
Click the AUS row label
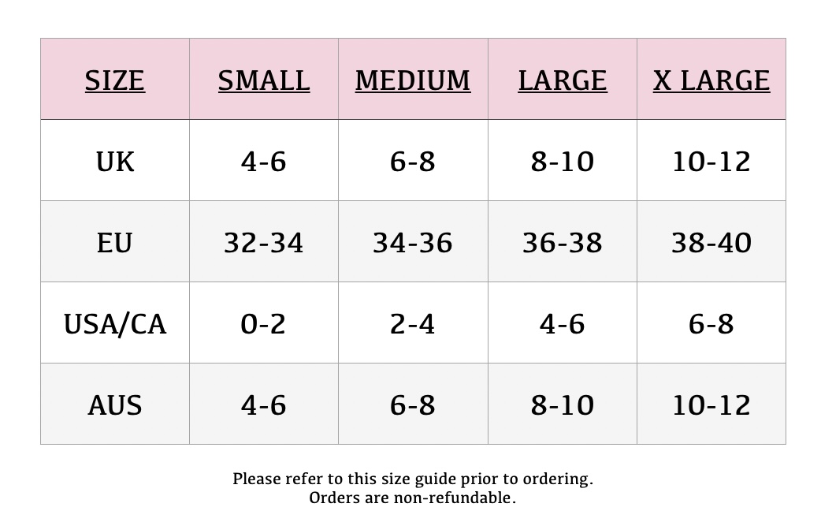pos(115,405)
